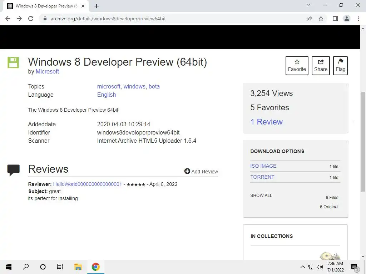This screenshot has width=366, height=274.
Task: Click the padlock site info icon
Action: [45, 19]
